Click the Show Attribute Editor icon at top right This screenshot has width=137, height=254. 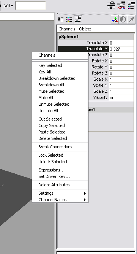coord(111,5)
